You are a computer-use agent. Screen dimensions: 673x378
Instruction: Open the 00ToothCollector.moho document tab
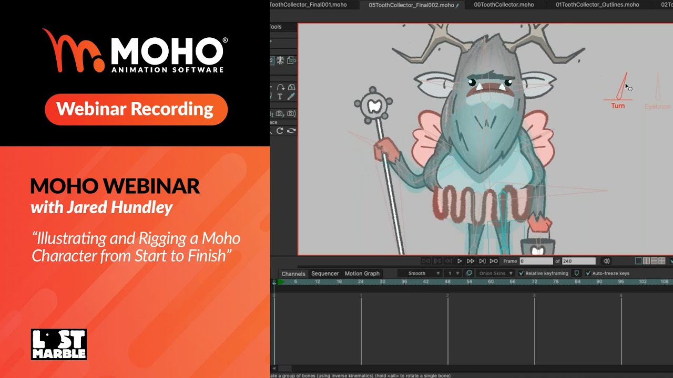pyautogui.click(x=504, y=5)
